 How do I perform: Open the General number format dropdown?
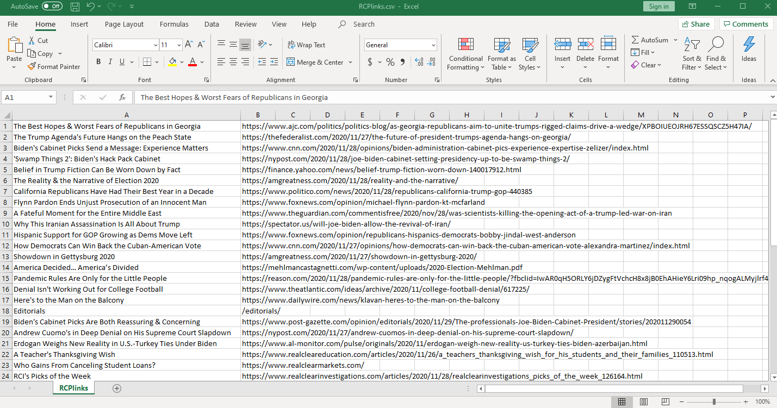pos(433,45)
